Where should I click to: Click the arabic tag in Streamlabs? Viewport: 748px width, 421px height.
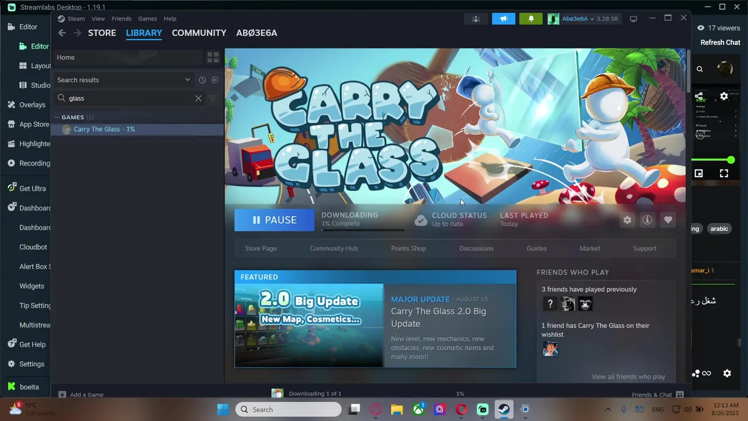(x=719, y=229)
